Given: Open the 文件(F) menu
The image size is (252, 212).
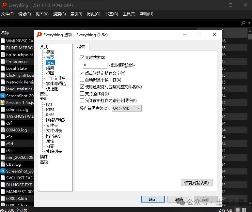Looking at the screenshot, I should [8, 14].
